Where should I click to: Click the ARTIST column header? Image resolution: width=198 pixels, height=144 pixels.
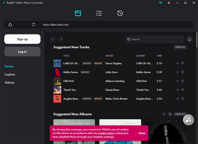[109, 56]
